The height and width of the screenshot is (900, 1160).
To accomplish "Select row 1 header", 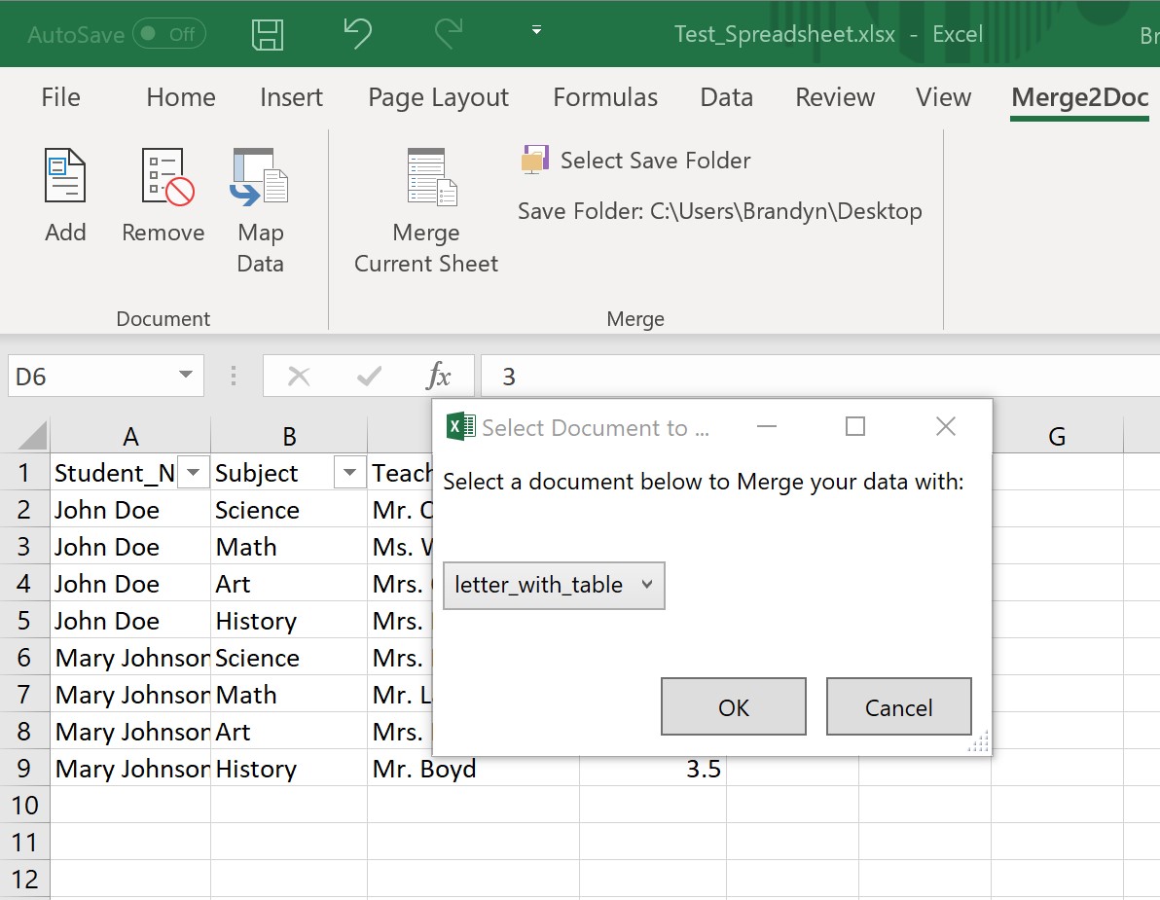I will pyautogui.click(x=24, y=472).
